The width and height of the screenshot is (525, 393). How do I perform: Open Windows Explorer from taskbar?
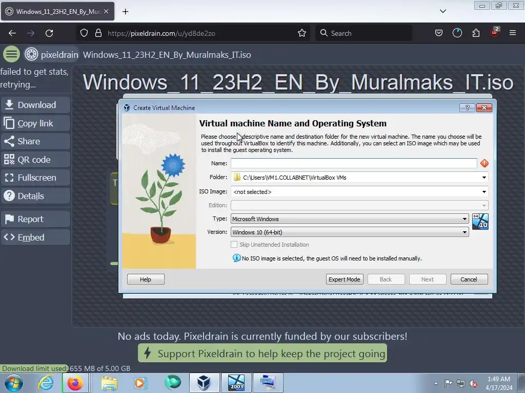point(110,383)
